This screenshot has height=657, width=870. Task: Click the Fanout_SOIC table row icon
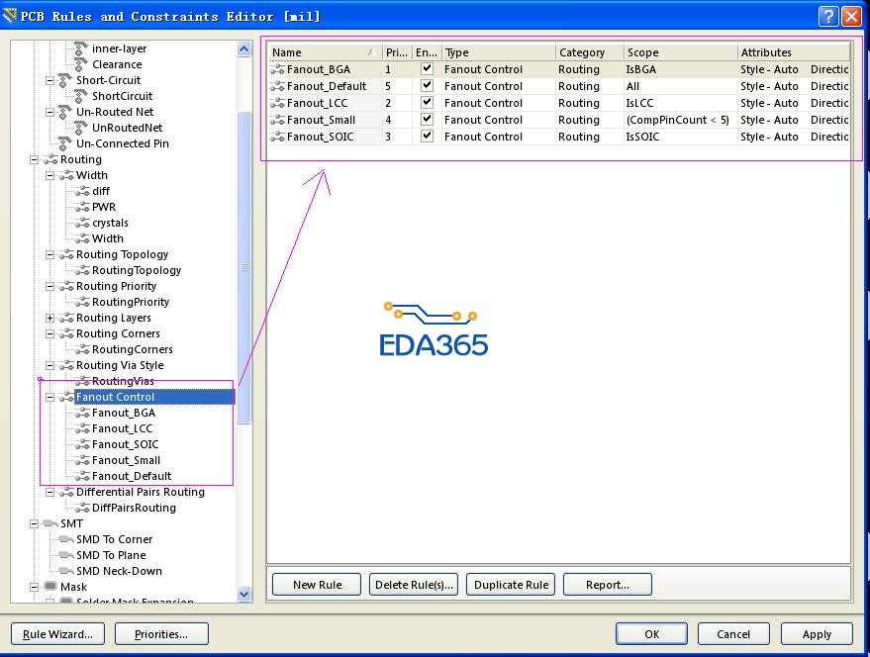tap(277, 138)
